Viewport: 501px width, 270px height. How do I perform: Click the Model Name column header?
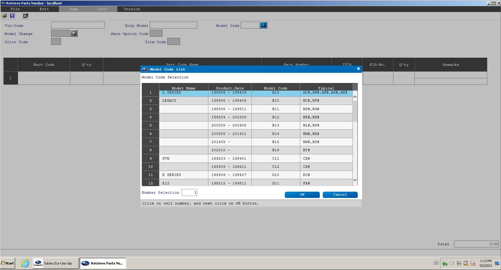tap(184, 87)
